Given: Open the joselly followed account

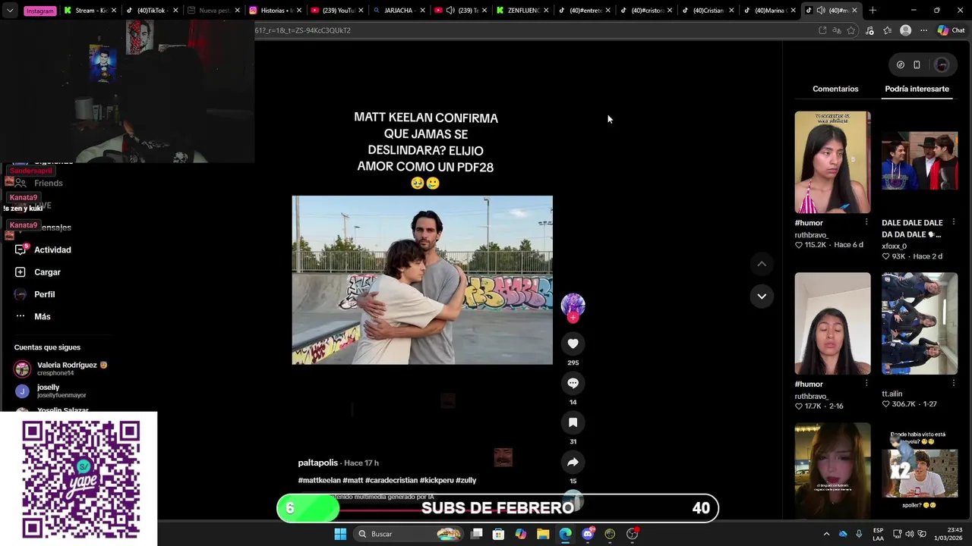Looking at the screenshot, I should [50, 391].
